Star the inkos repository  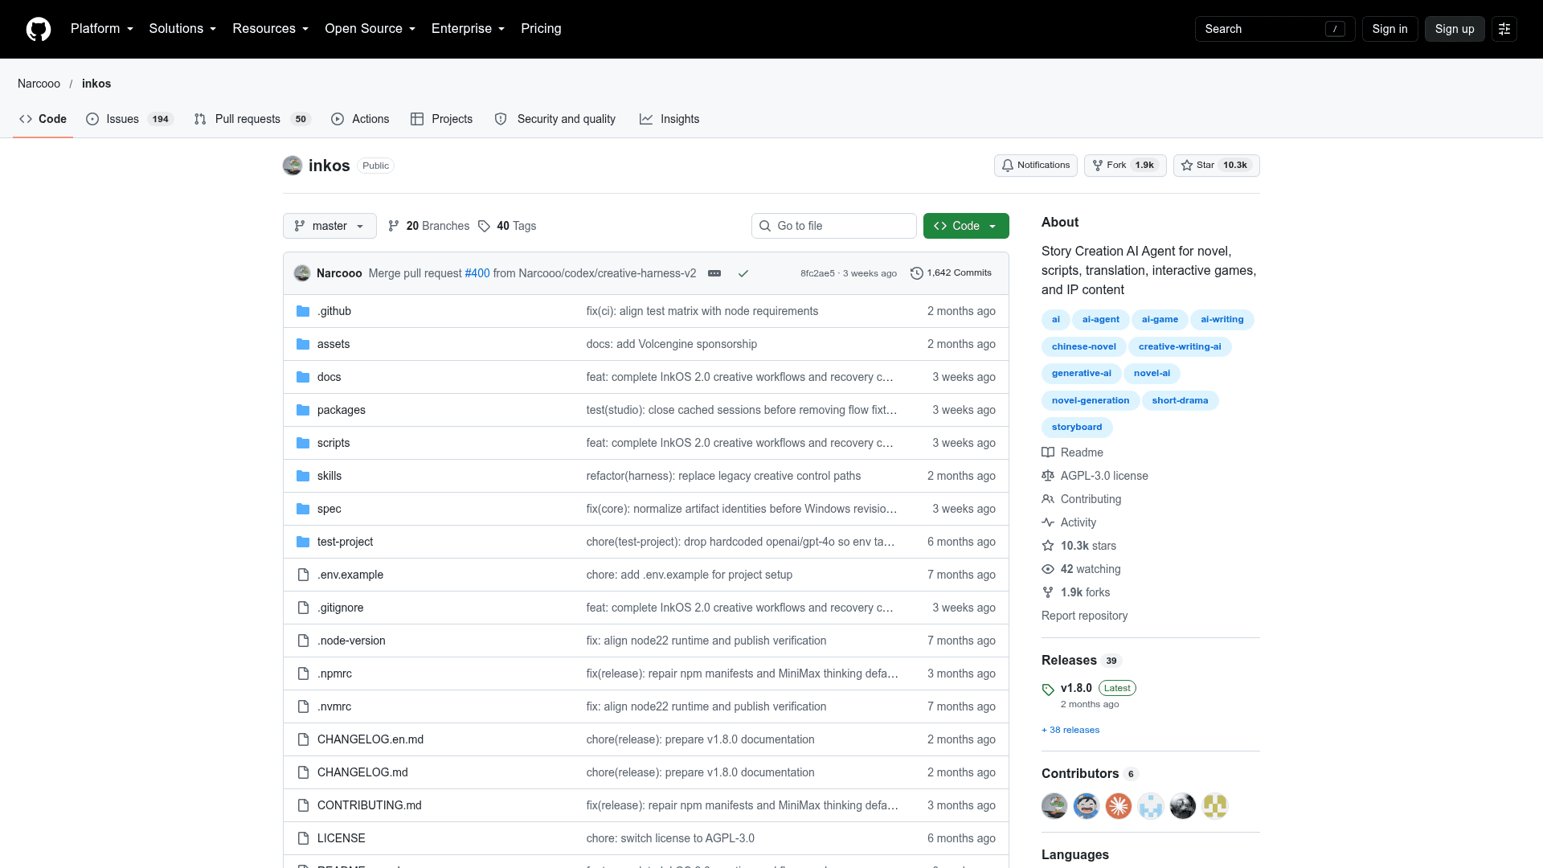tap(1217, 166)
